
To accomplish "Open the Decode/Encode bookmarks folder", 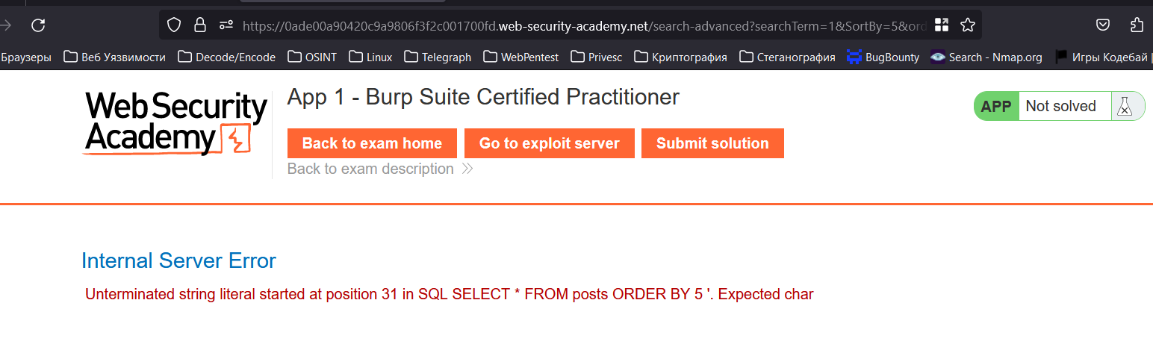I will tap(227, 57).
